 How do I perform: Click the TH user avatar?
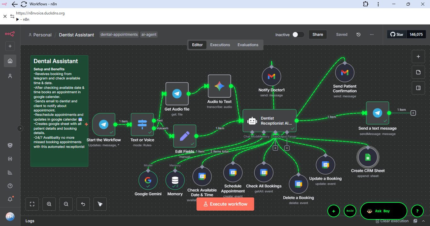(10, 217)
